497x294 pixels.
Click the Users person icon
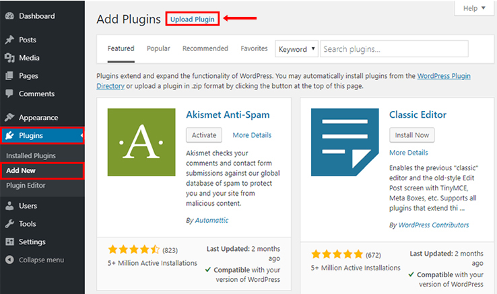(10, 206)
